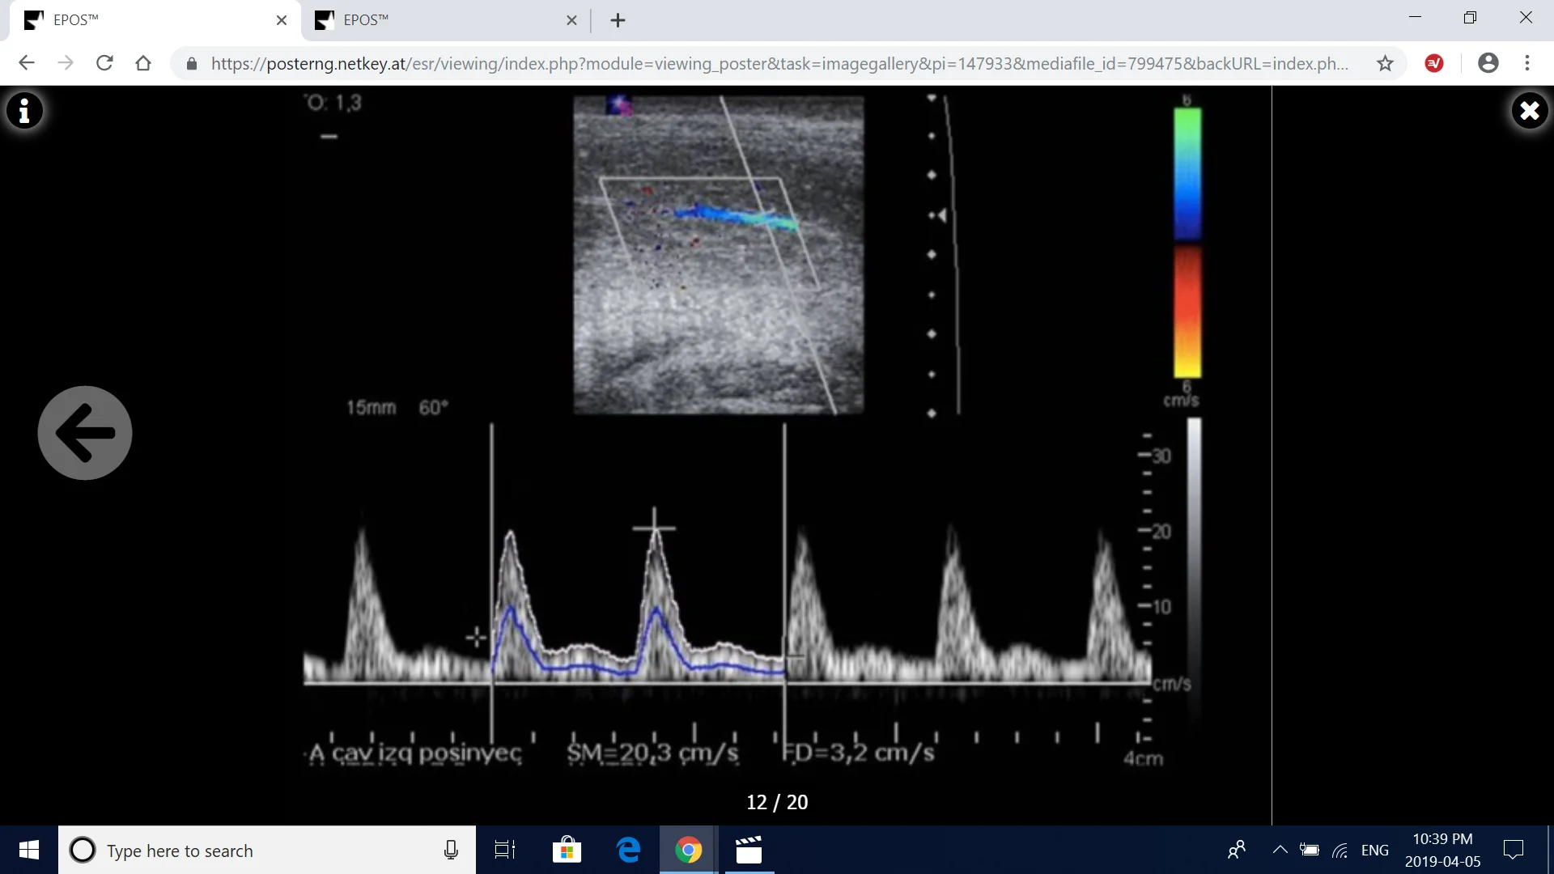Open Chrome's three-dot menu
The width and height of the screenshot is (1554, 874).
pyautogui.click(x=1528, y=64)
